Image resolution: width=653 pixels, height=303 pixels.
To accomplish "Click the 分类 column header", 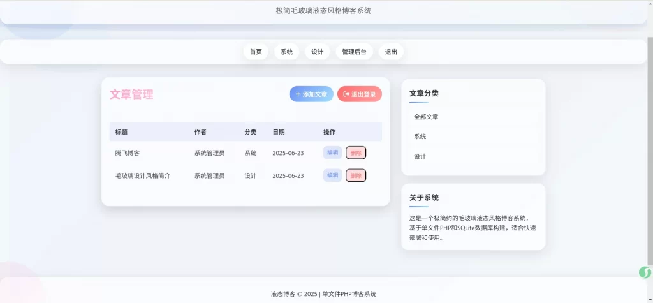I will [x=250, y=132].
